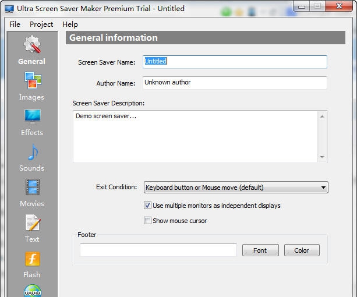
Task: Open the Project menu
Action: (41, 24)
